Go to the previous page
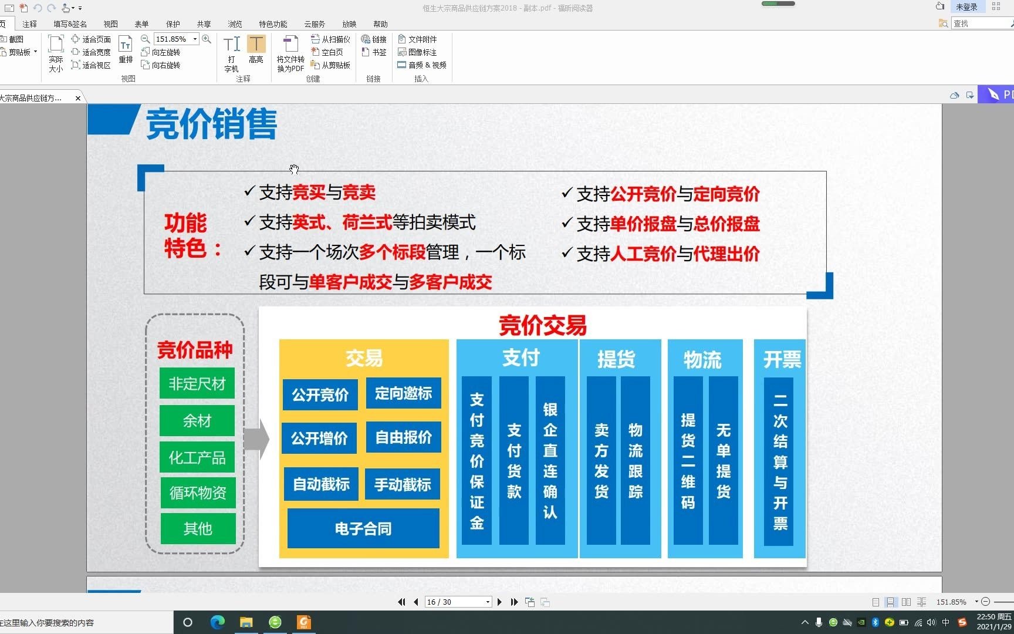Viewport: 1014px width, 634px height. (x=416, y=602)
